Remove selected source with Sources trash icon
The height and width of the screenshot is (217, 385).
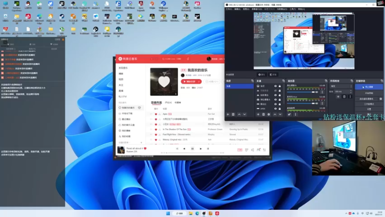coord(263,114)
